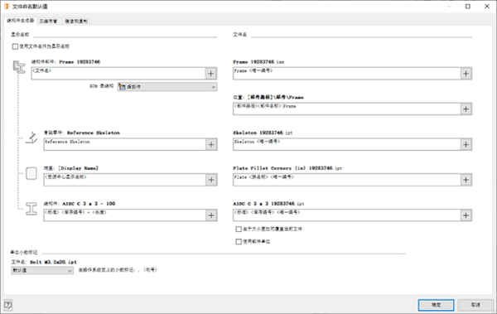497x314 pixels.
Task: Click the Plate display name input field
Action: [124, 180]
